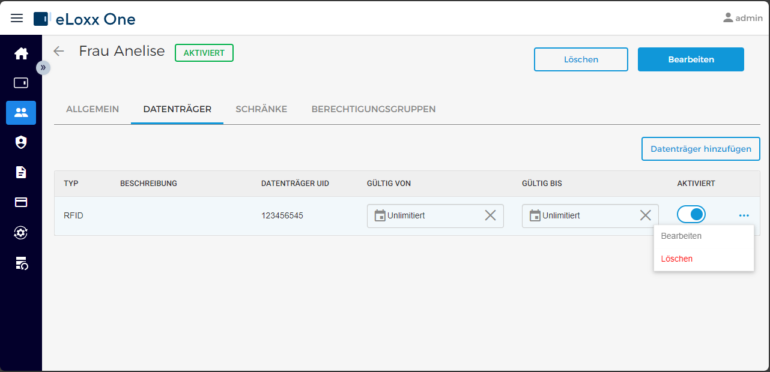Click the AKTIVIERT column header

click(x=696, y=184)
